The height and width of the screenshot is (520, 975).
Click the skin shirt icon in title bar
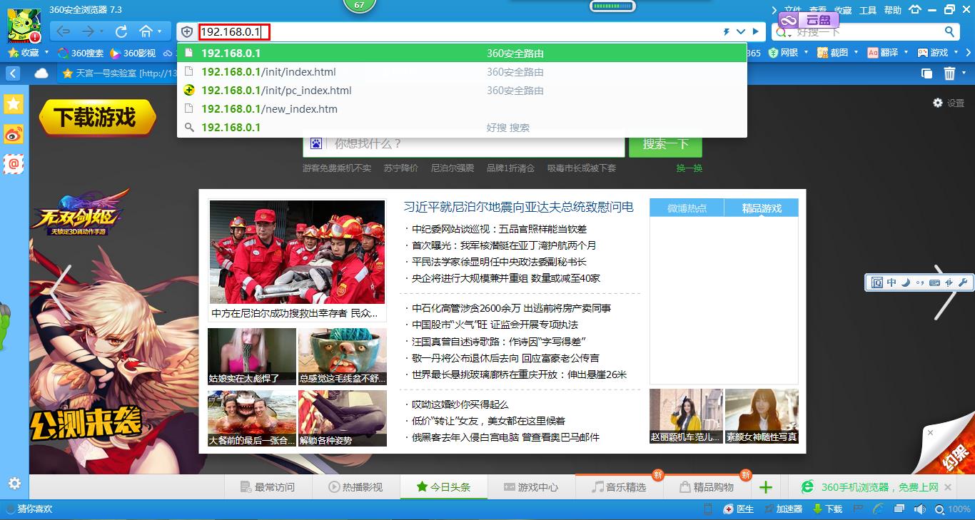click(916, 10)
